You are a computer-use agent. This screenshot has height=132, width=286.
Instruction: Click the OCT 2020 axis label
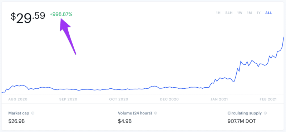coord(119,99)
